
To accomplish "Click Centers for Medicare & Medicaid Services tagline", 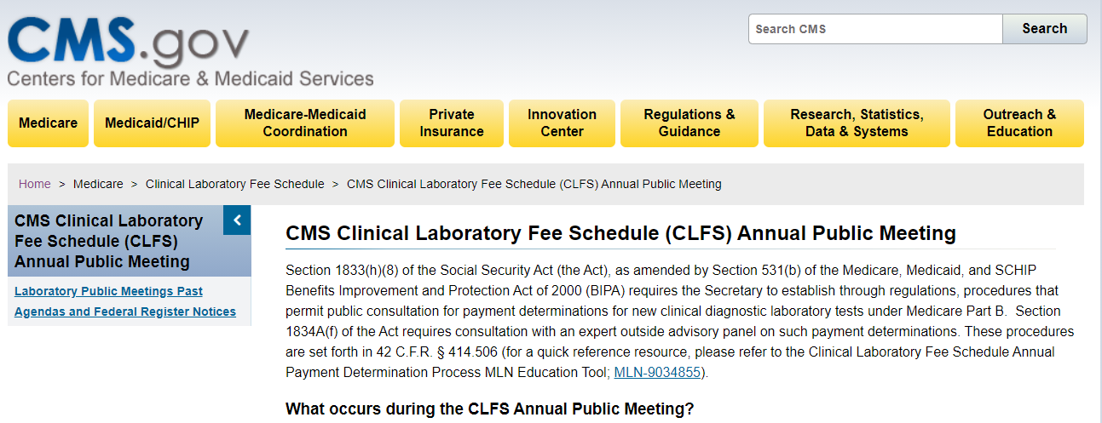I will [x=191, y=79].
